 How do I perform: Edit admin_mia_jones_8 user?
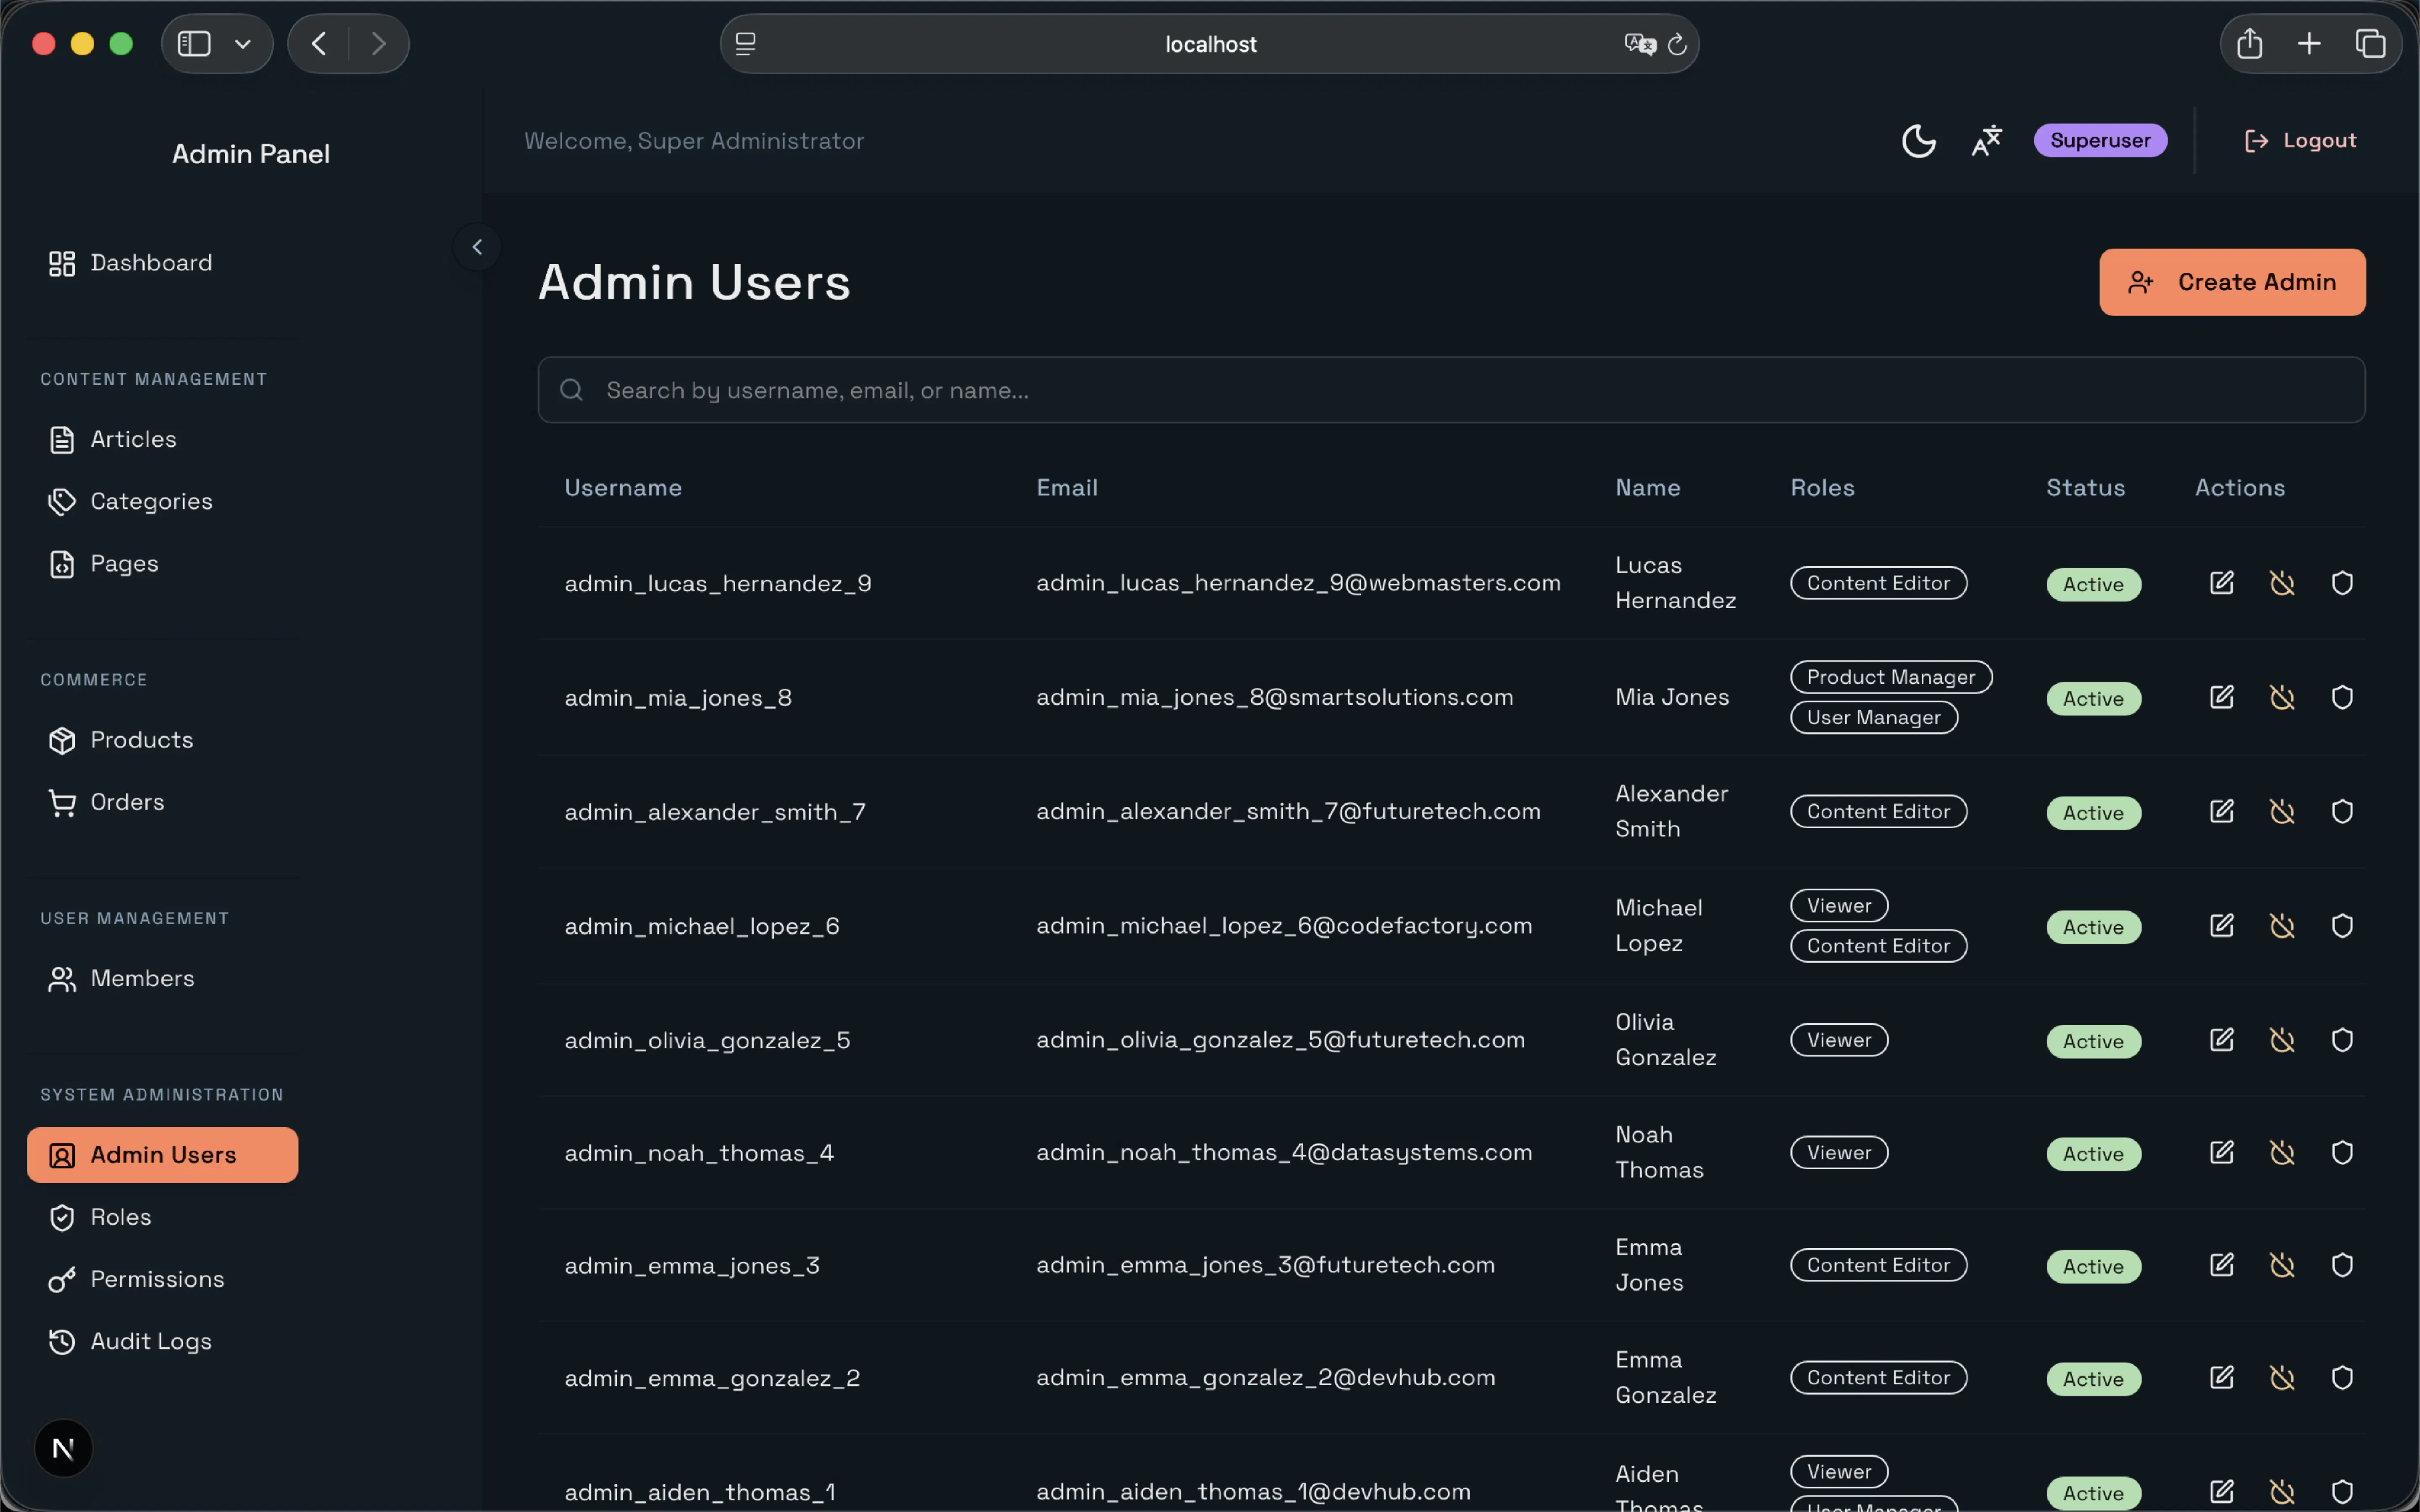point(2221,697)
